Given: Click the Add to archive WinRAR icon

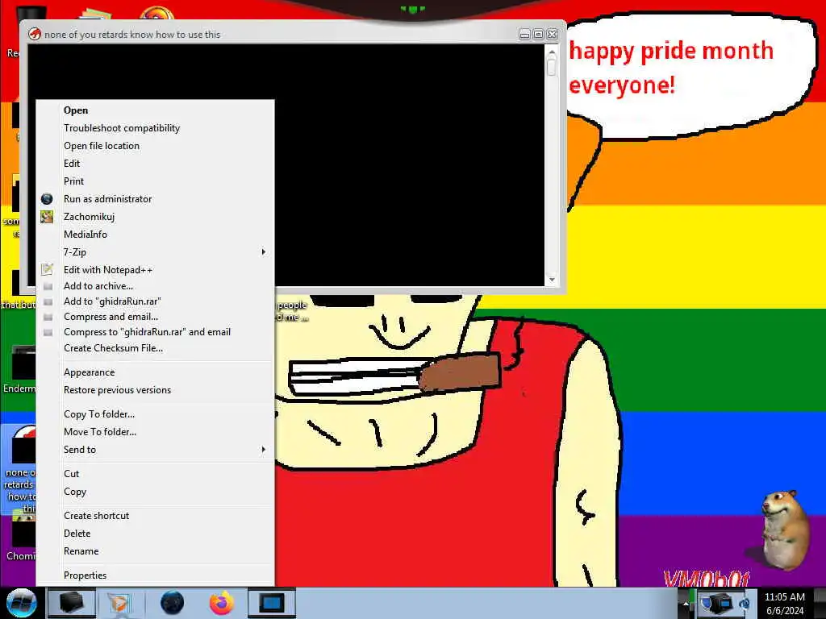Looking at the screenshot, I should pyautogui.click(x=48, y=286).
